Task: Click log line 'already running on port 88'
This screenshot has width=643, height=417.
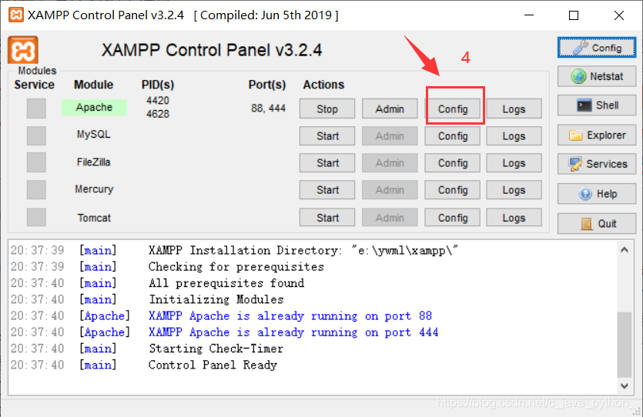Action: [x=290, y=315]
